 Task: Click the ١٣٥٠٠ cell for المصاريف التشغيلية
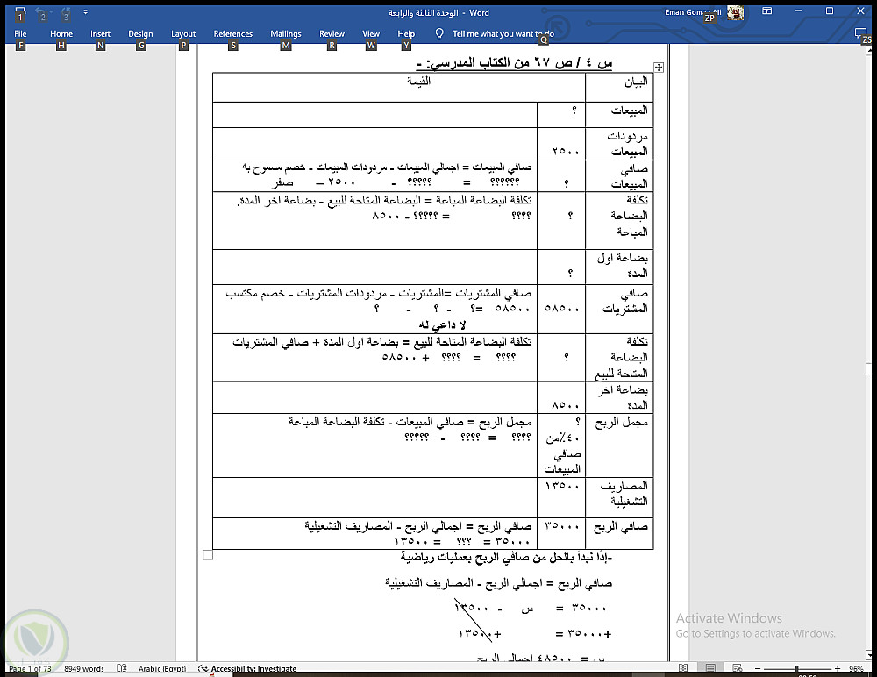pyautogui.click(x=561, y=497)
